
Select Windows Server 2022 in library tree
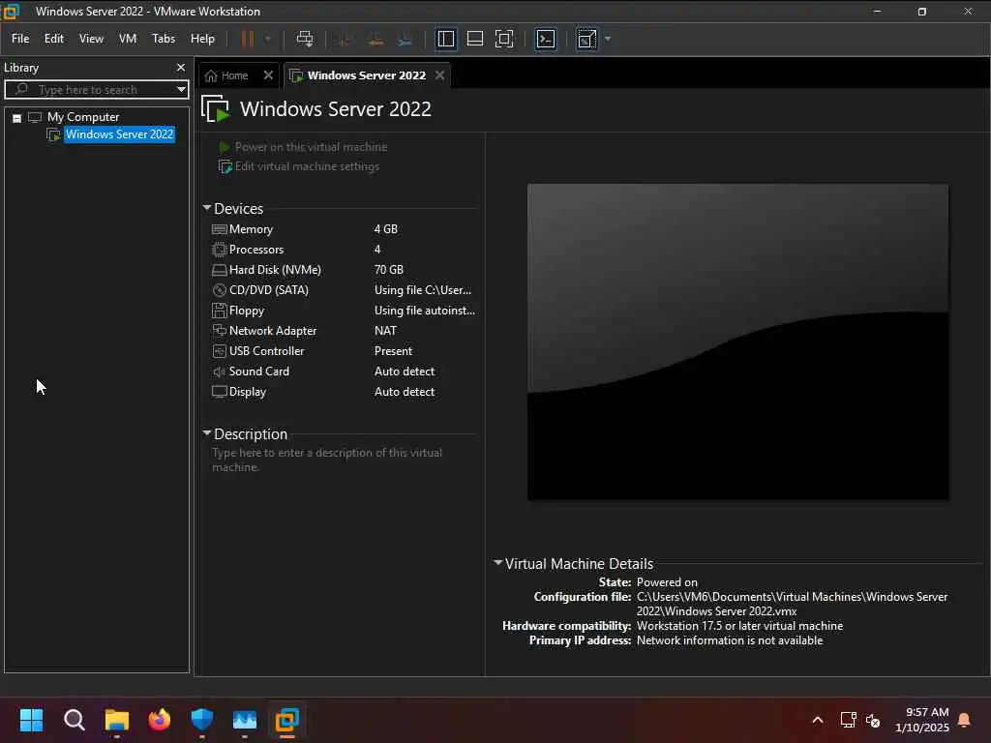[x=119, y=134]
